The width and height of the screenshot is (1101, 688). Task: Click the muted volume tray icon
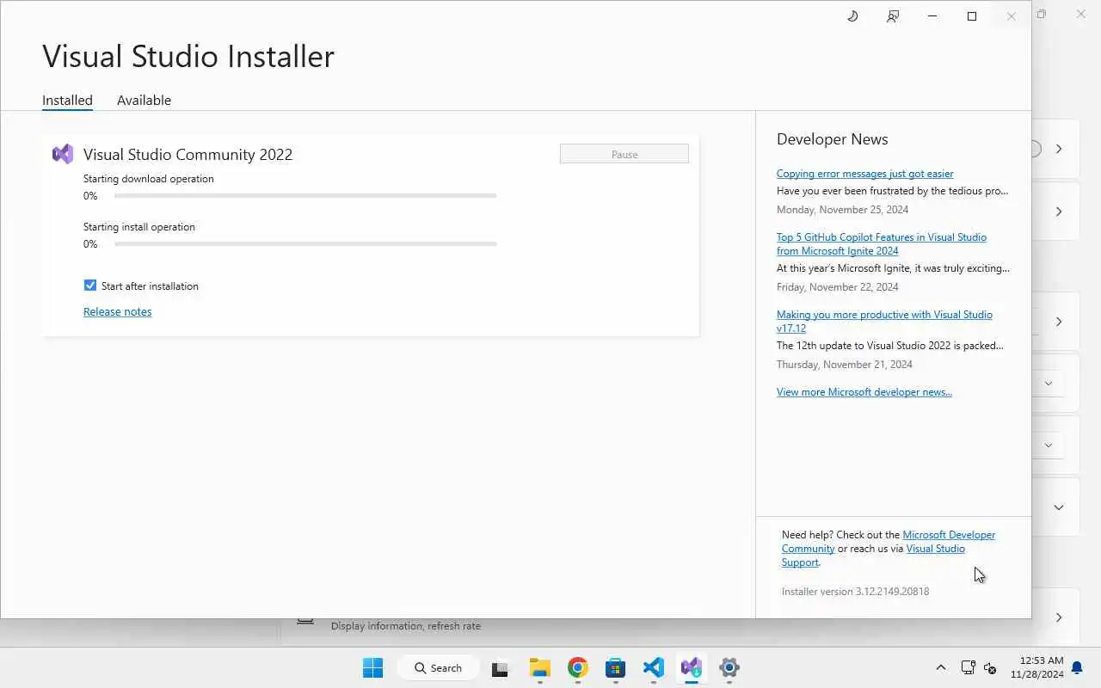(990, 668)
